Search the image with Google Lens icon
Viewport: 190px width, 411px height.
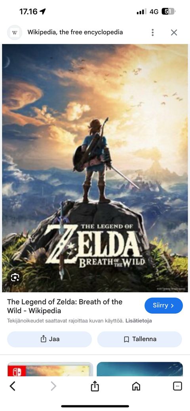click(x=15, y=277)
